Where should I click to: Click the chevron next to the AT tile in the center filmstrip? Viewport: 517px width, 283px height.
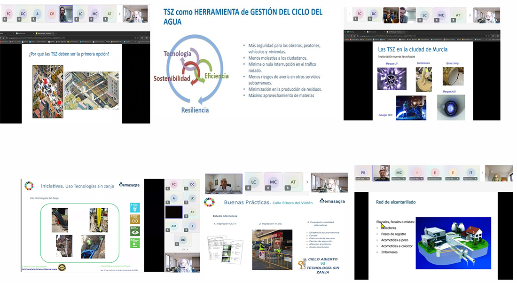click(x=307, y=181)
